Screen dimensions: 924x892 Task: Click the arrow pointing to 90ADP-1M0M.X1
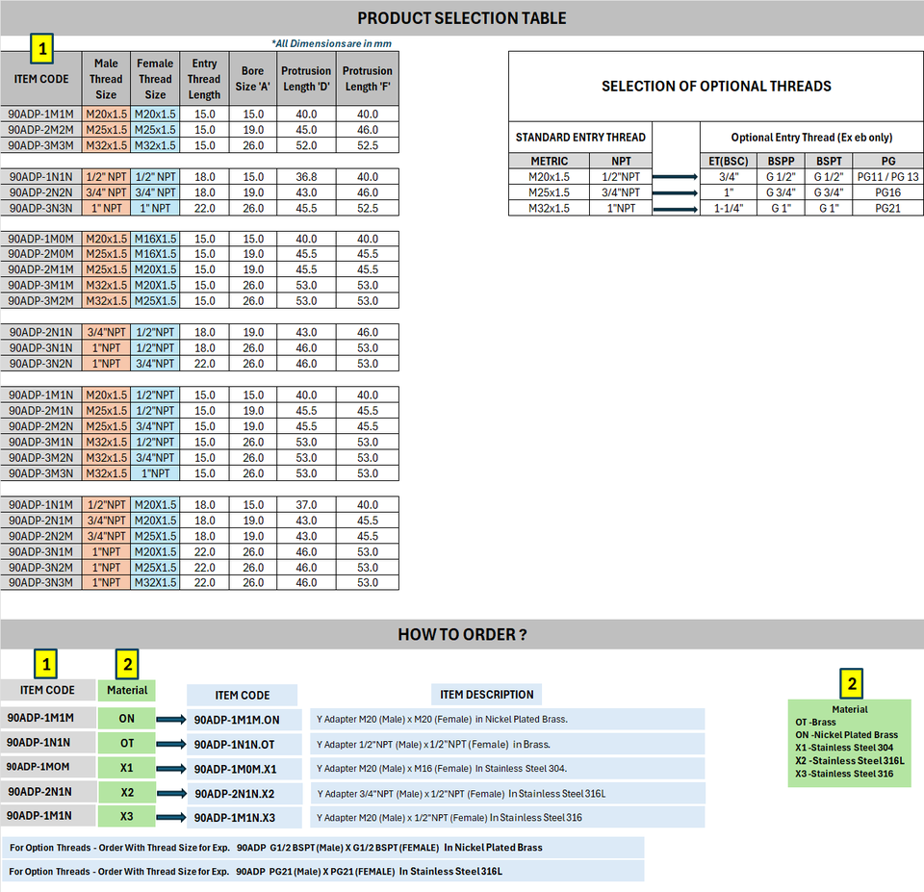[x=169, y=768]
